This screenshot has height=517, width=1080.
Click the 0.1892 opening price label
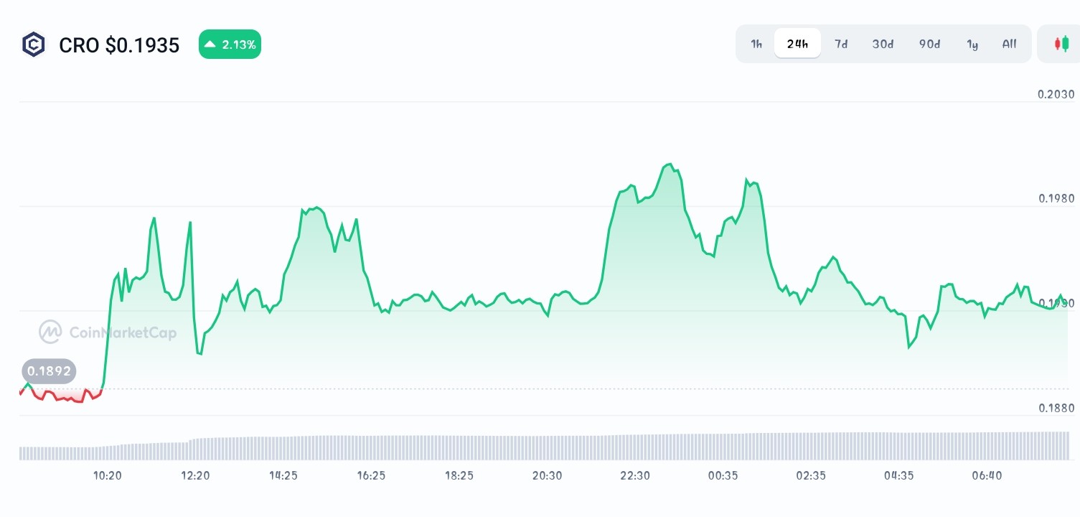click(49, 371)
